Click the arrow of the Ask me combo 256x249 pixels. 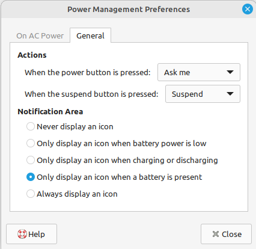pos(230,72)
